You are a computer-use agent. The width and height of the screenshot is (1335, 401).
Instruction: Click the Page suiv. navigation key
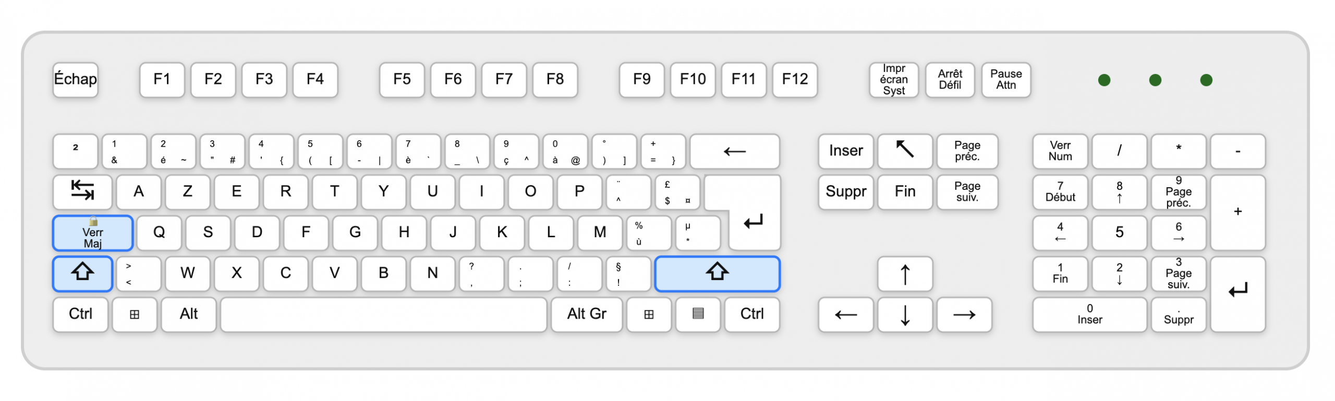pos(967,192)
